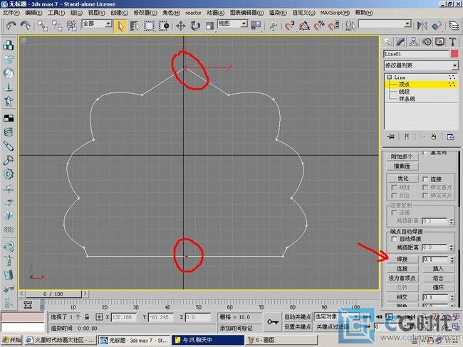Toggle the 3D Snaps magnet icon

[290, 26]
